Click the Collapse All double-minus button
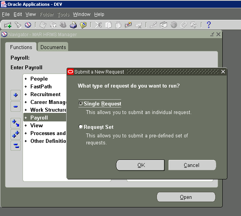Image resolution: width=241 pixels, height=216 pixels. point(16,146)
